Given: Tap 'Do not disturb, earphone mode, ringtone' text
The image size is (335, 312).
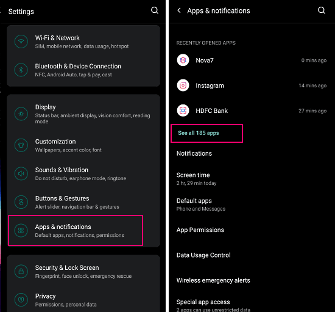Looking at the screenshot, I should click(x=80, y=178).
